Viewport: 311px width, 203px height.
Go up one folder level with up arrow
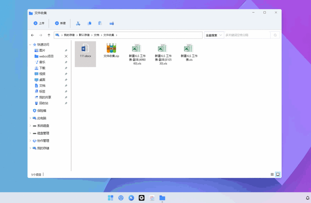tap(49, 35)
